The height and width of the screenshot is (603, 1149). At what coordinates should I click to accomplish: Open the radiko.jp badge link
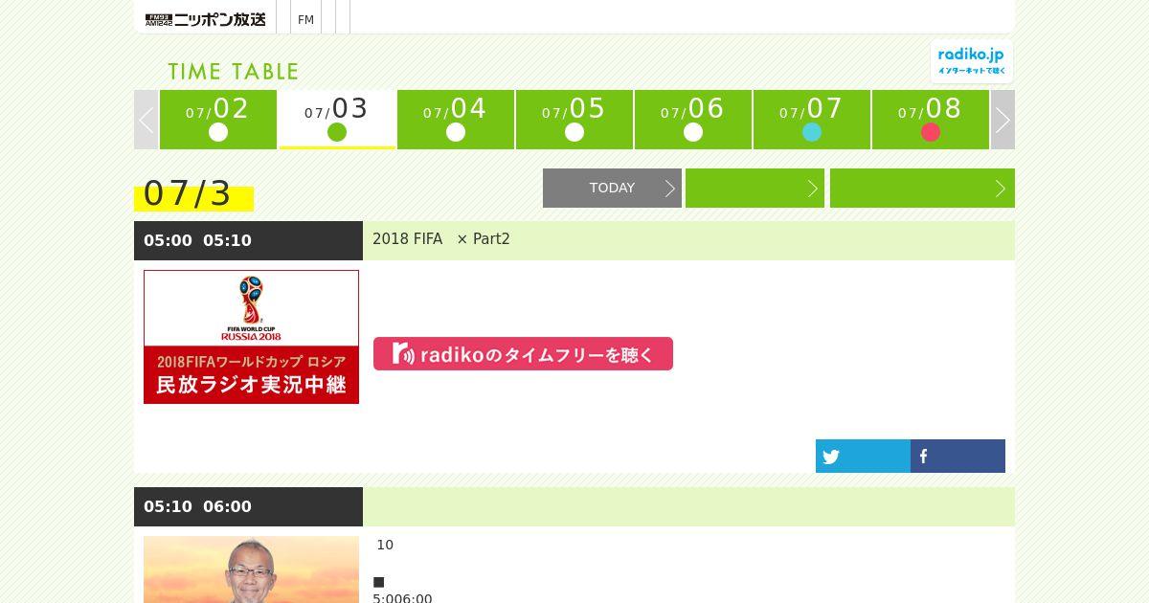pyautogui.click(x=971, y=61)
